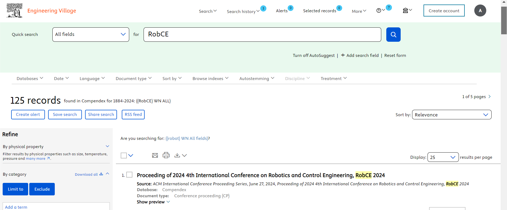Collapse the By category section chevron
The height and width of the screenshot is (210, 507).
107,174
